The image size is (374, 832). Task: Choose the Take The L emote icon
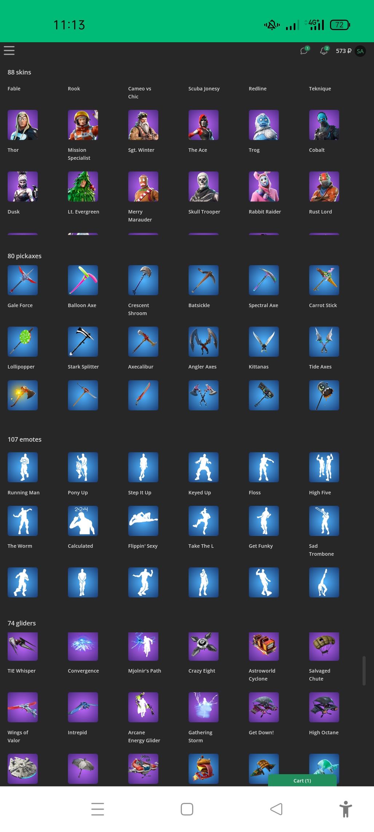pyautogui.click(x=203, y=521)
